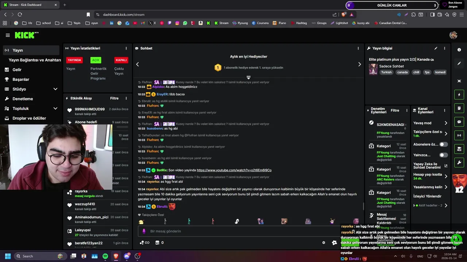Viewport: 467px width, 262px height.
Task: Open Hesap yaşı kısıtlaması arrow
Action: [x=446, y=176]
